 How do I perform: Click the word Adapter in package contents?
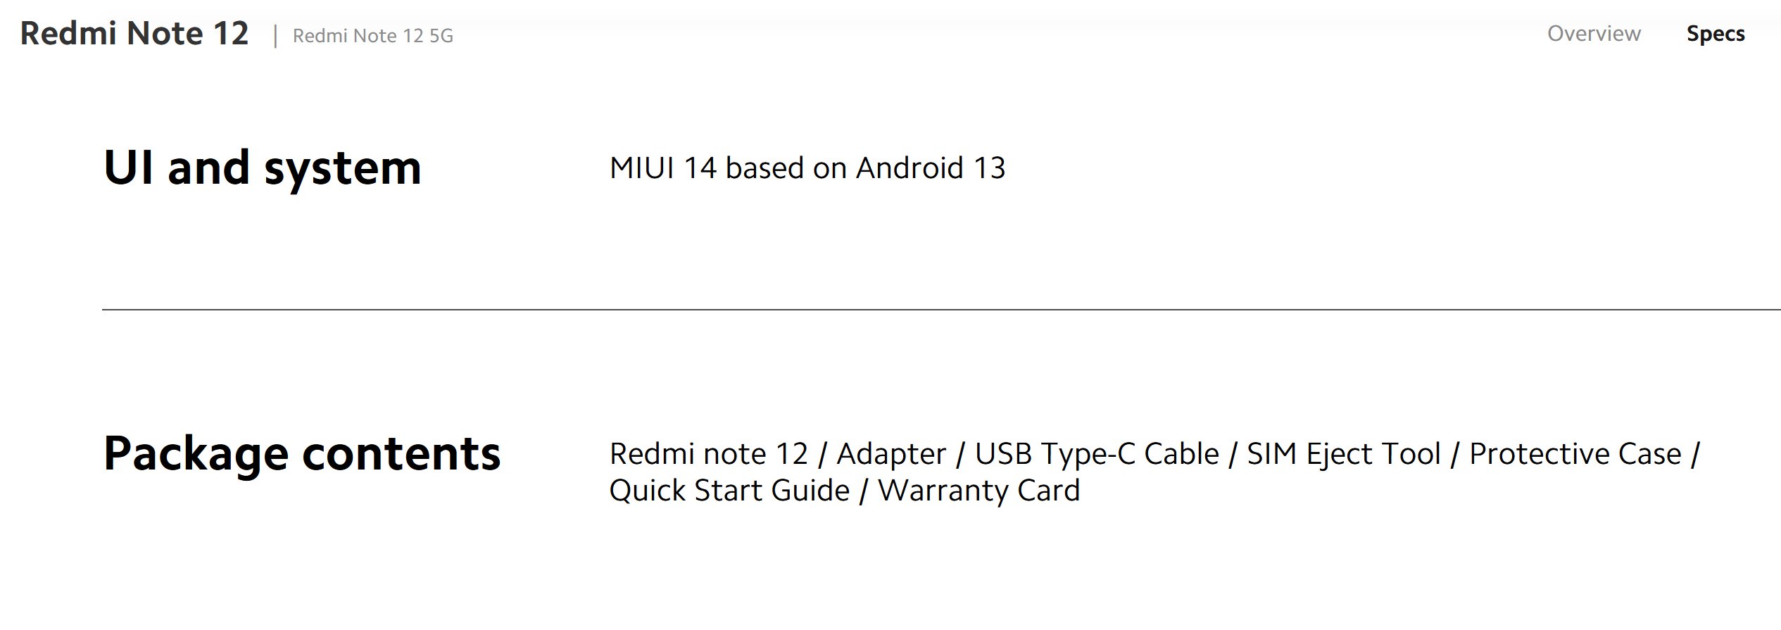point(891,454)
